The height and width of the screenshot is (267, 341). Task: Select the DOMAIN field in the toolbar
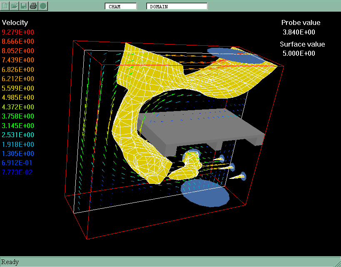(177, 6)
